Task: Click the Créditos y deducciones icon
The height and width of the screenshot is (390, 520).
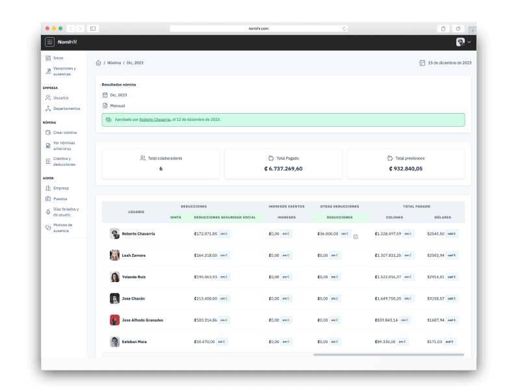Action: tap(48, 161)
